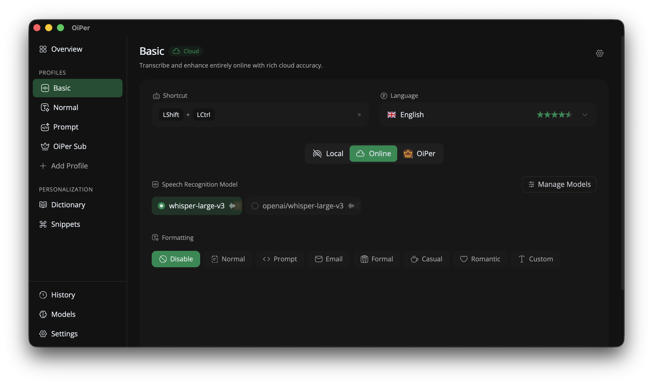Open profile settings gear at top right
This screenshot has width=653, height=385.
[599, 53]
